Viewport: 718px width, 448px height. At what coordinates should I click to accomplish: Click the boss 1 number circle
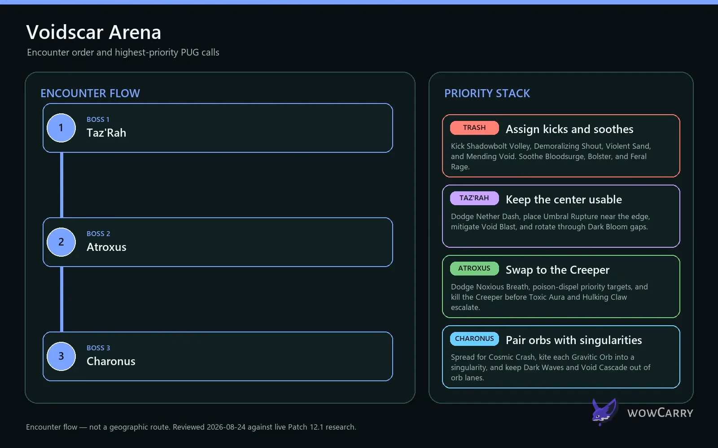click(61, 128)
